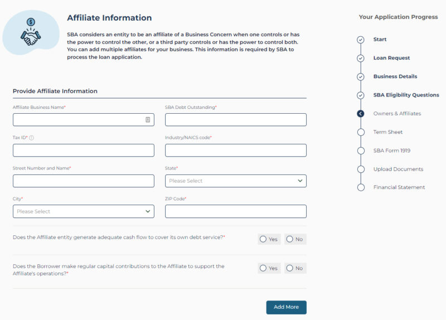Click the SBA Eligibility Questions checkmark icon
This screenshot has height=320, width=446.
tap(361, 95)
